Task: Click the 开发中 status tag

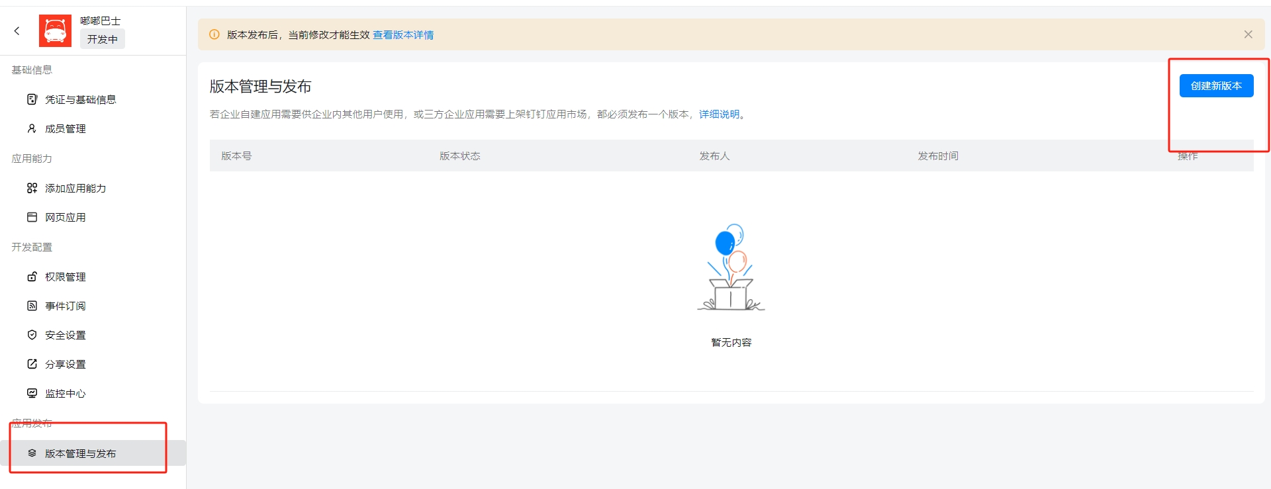Action: (x=103, y=39)
